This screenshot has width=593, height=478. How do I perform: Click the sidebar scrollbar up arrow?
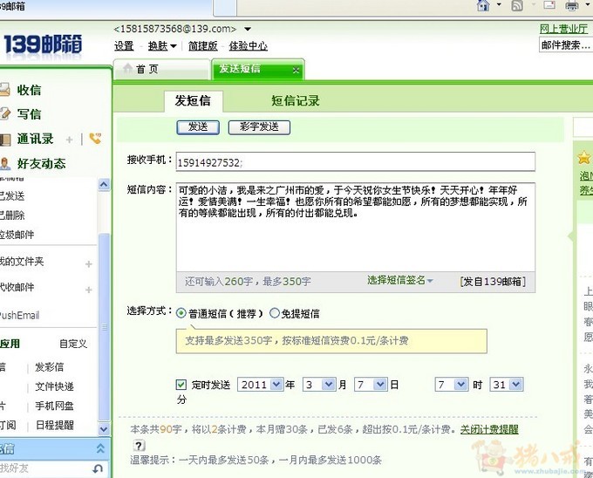104,185
